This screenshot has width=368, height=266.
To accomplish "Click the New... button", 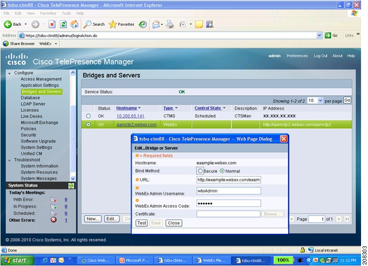I will [x=93, y=219].
